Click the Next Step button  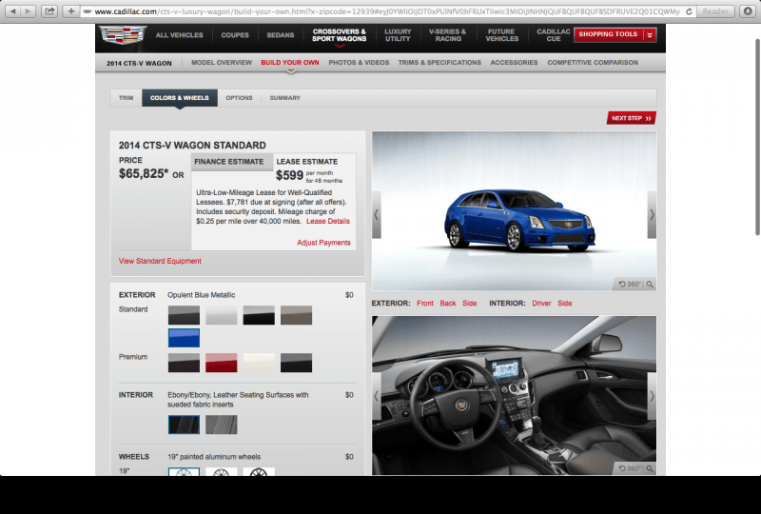tap(631, 118)
